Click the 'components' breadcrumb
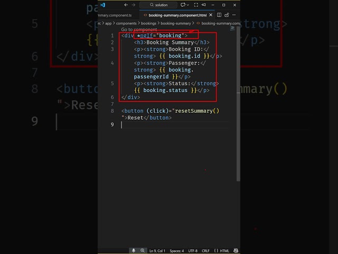 pyautogui.click(x=126, y=23)
